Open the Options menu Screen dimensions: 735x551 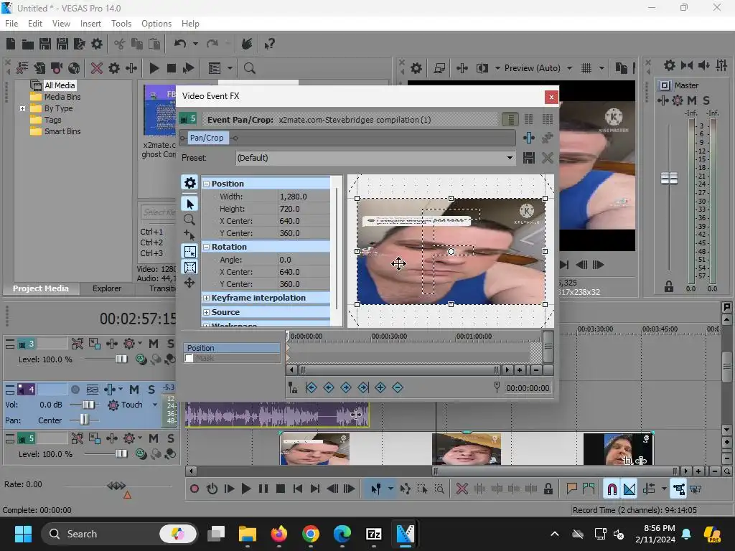tap(156, 24)
